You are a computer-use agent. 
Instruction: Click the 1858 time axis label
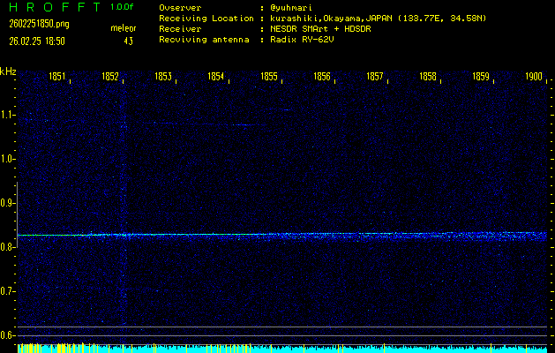click(428, 77)
